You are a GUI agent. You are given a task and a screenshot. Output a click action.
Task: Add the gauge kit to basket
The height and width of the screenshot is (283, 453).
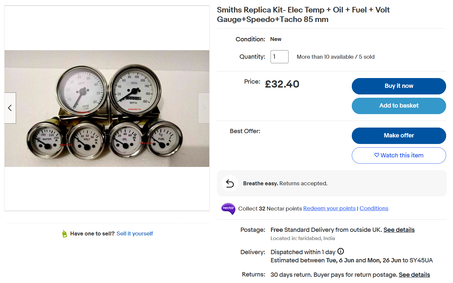(x=399, y=106)
